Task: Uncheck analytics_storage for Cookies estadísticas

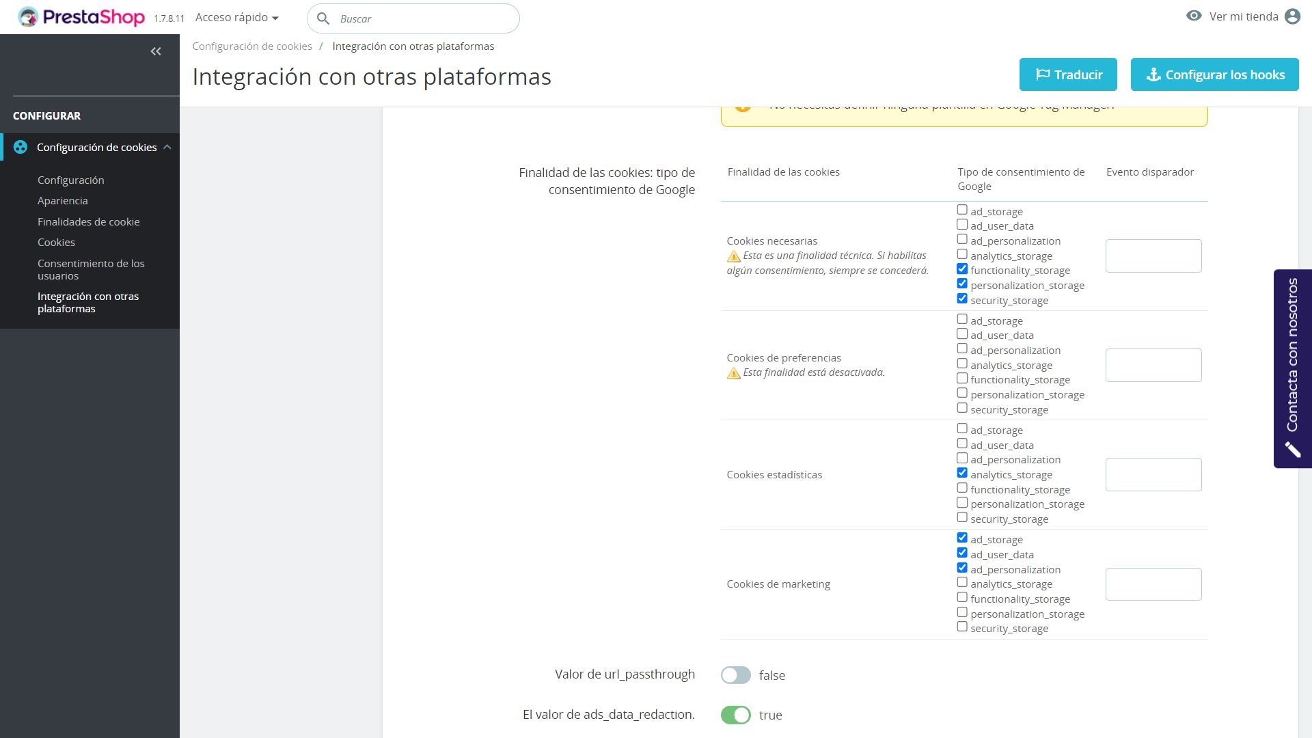Action: (x=962, y=473)
